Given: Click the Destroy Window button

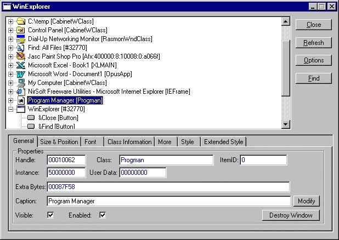Looking at the screenshot, I should (x=290, y=215).
